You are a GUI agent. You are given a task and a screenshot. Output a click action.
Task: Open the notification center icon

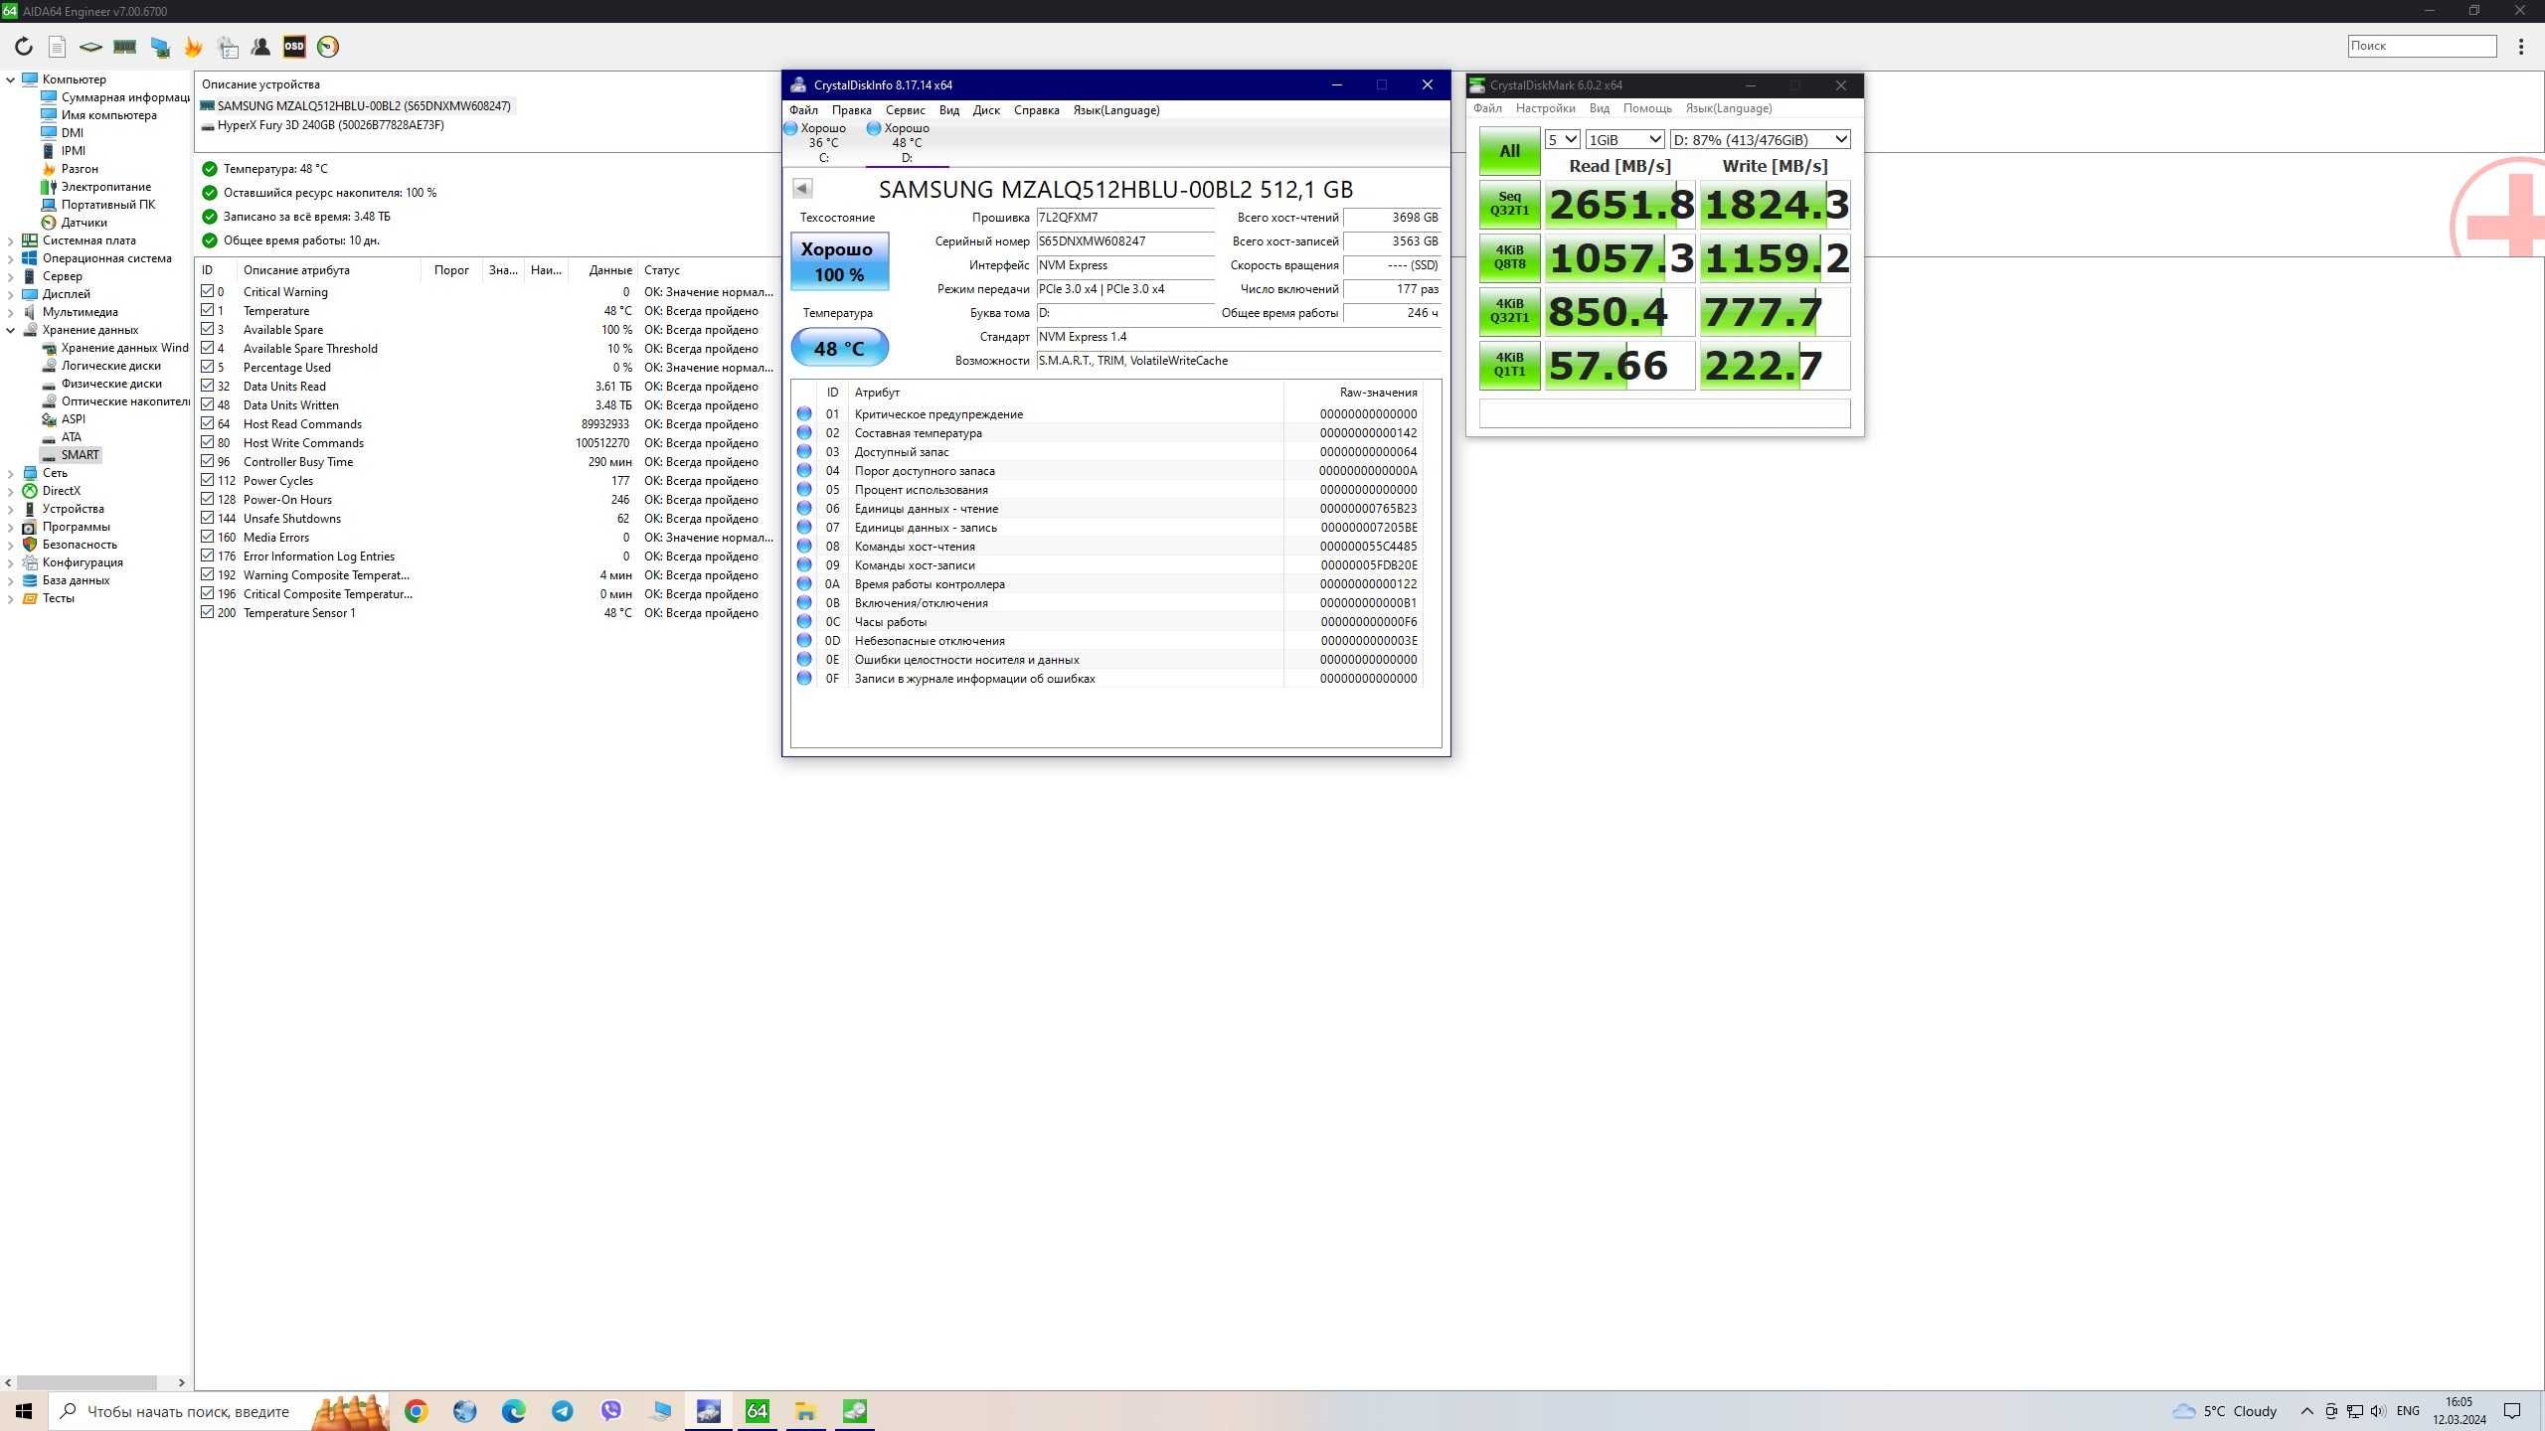[x=2512, y=1411]
